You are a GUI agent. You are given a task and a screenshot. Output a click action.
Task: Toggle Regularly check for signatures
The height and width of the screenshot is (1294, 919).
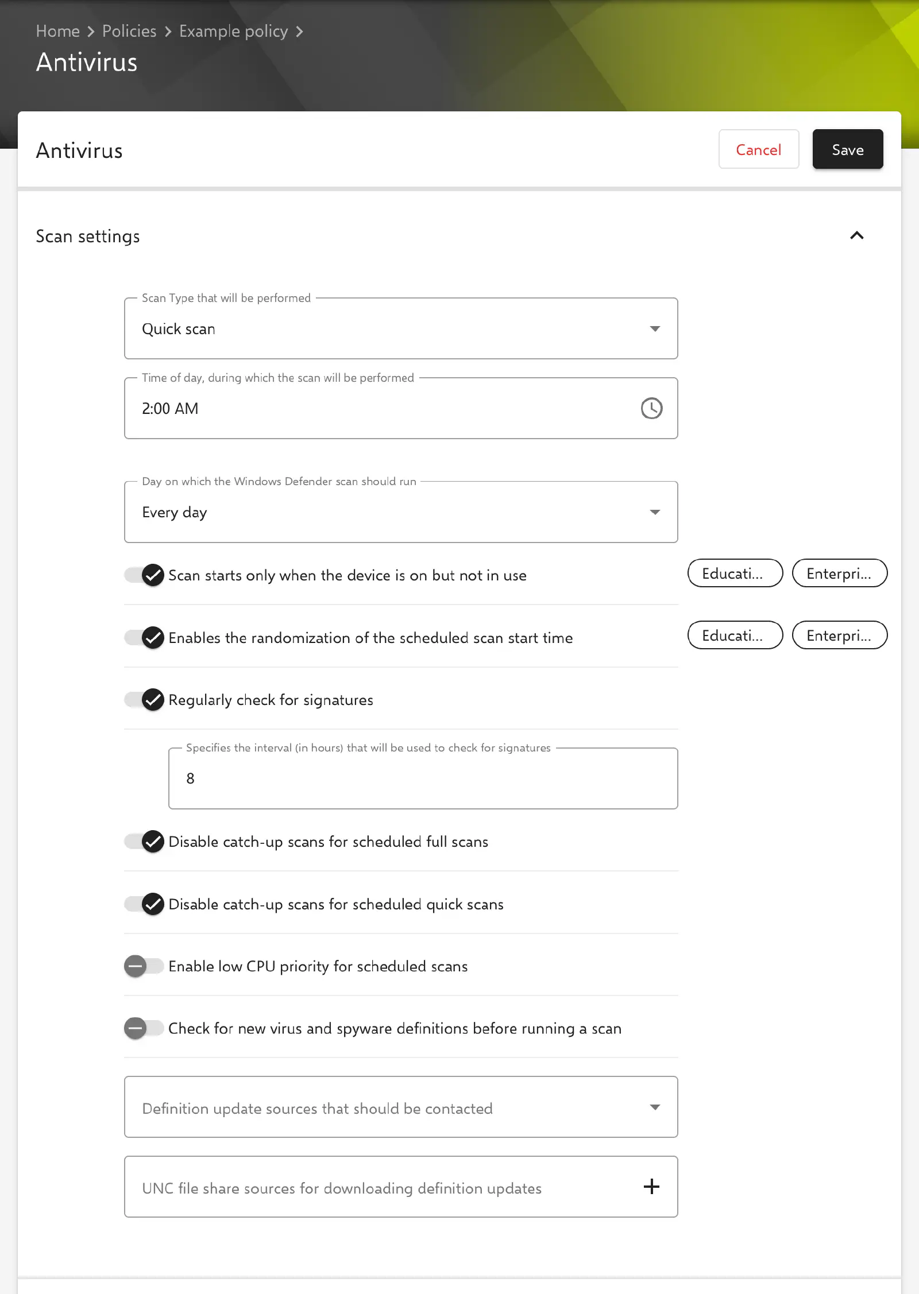145,700
